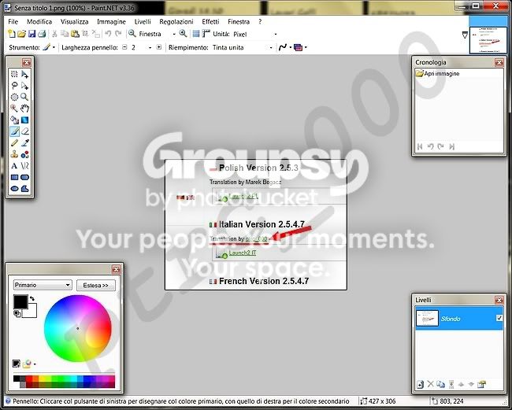
Task: Open the Finestra menu
Action: pyautogui.click(x=239, y=21)
